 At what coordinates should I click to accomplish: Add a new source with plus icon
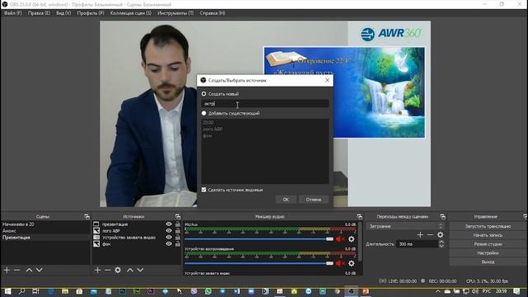pos(97,270)
